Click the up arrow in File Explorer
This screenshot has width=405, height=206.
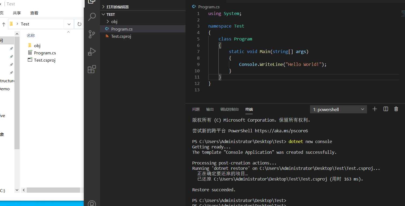click(x=4, y=24)
